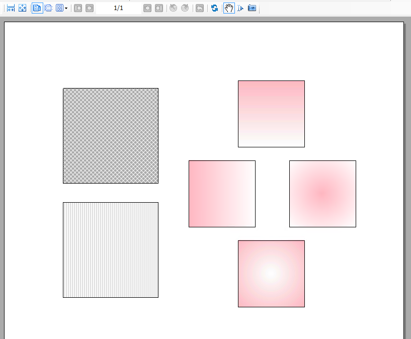Toggle the hand pan tool
This screenshot has width=411, height=339.
[x=229, y=8]
